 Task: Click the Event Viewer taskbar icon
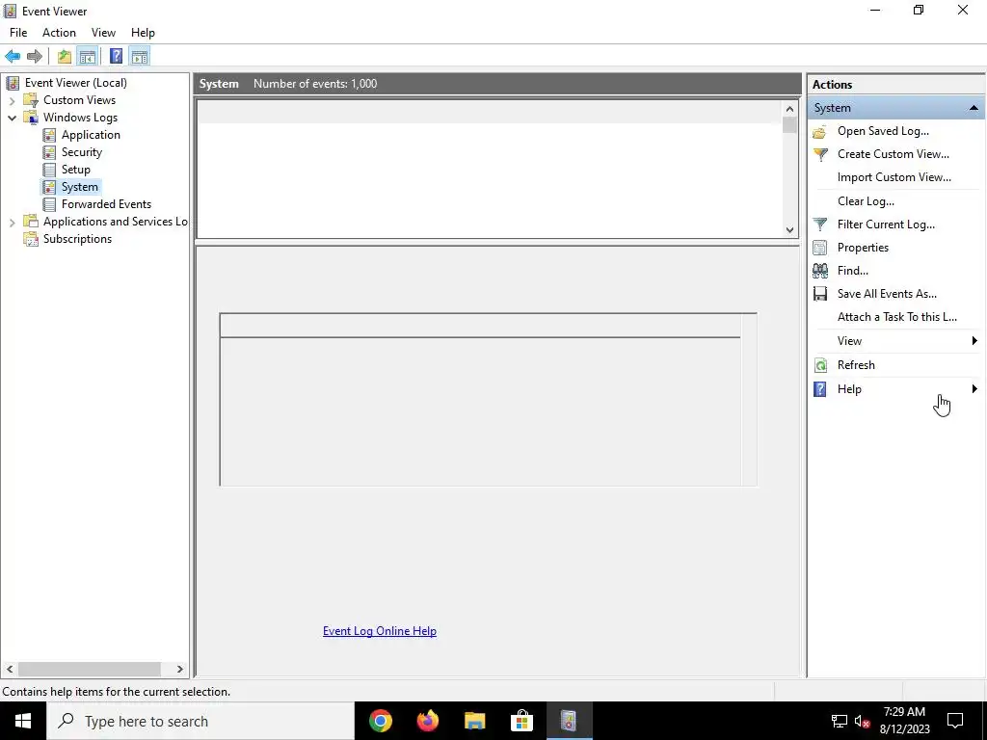pos(569,721)
